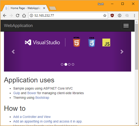Open Chrome's three-dot menu
139x126 pixels.
[x=134, y=15]
